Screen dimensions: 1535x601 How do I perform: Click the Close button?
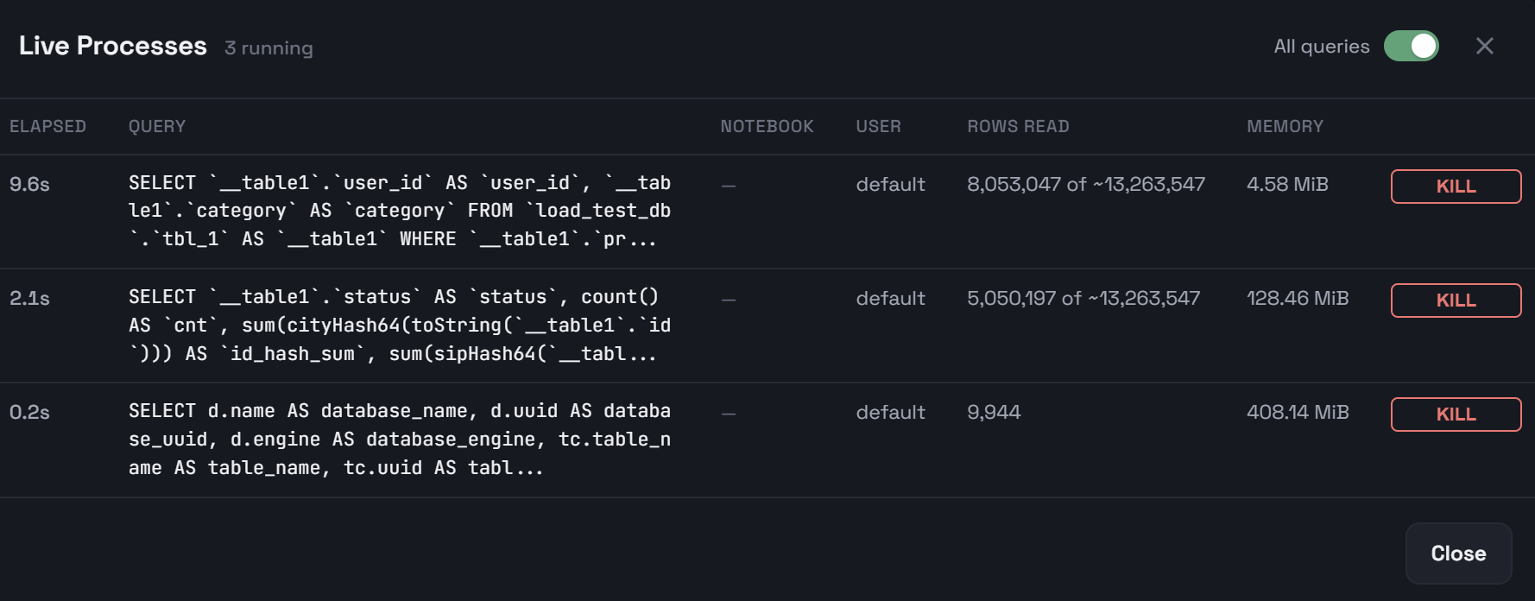1458,554
